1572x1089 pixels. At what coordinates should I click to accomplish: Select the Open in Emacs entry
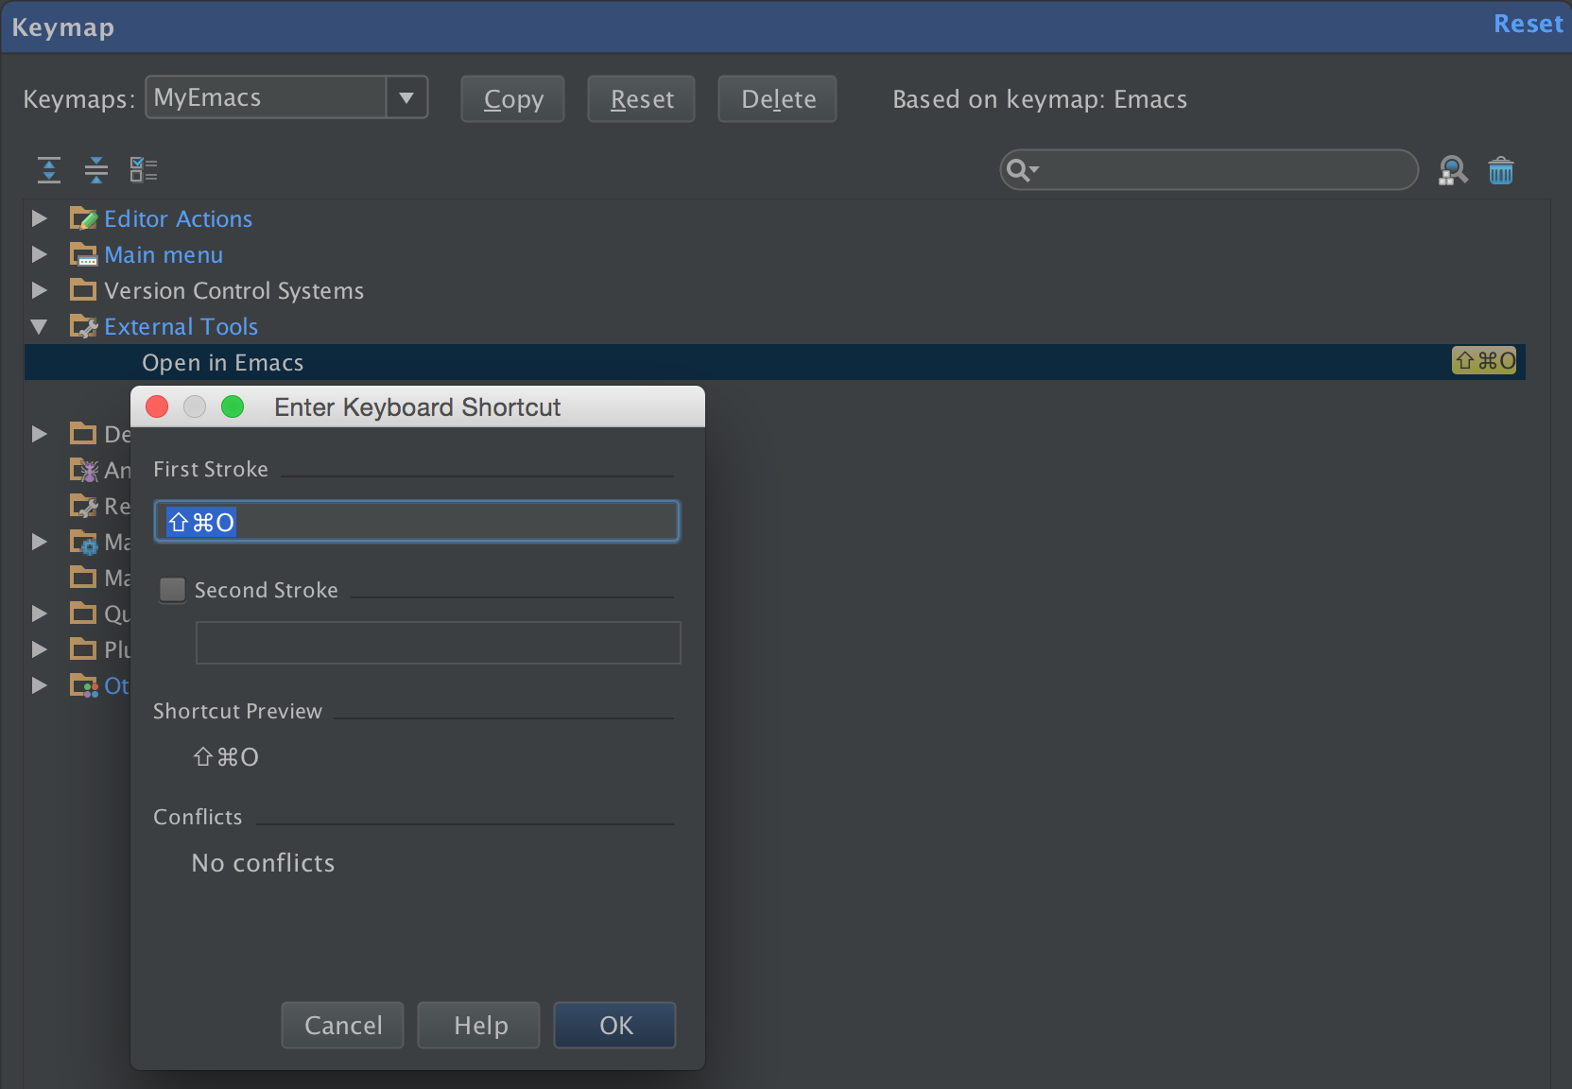coord(223,362)
